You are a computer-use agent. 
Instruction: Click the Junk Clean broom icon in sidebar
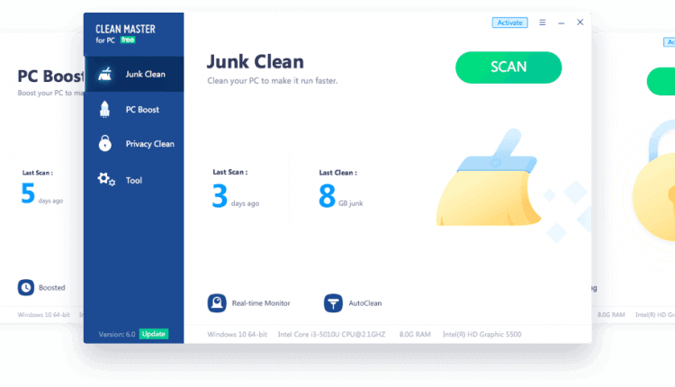pyautogui.click(x=104, y=74)
